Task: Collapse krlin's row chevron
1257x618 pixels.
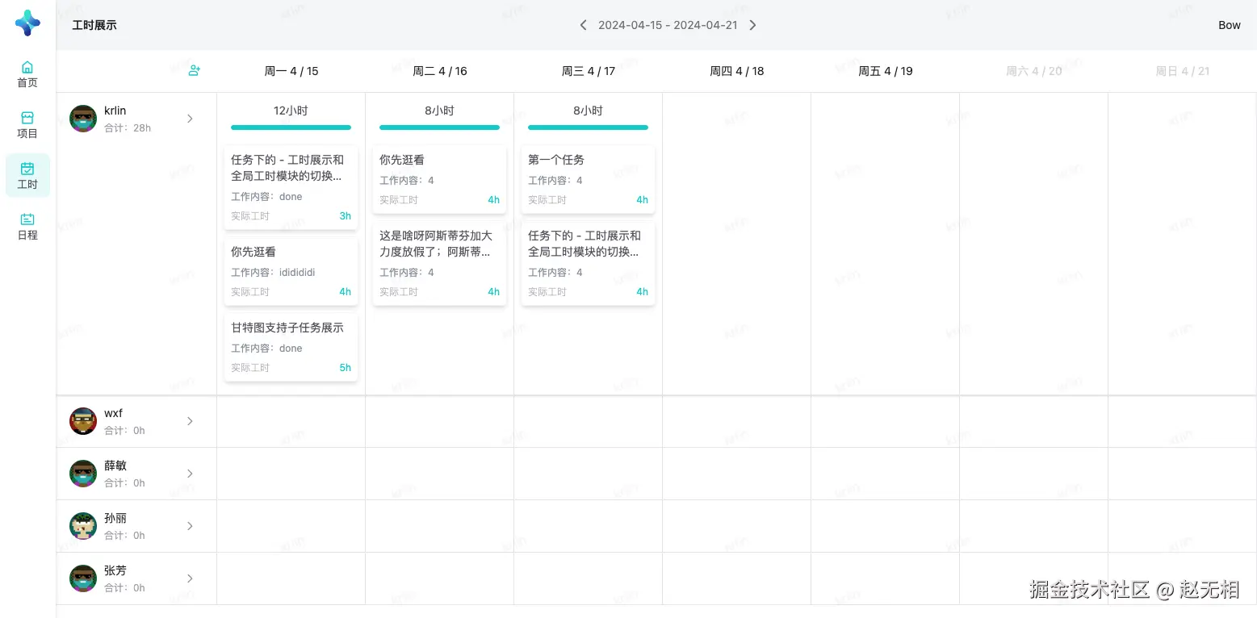Action: 191,119
